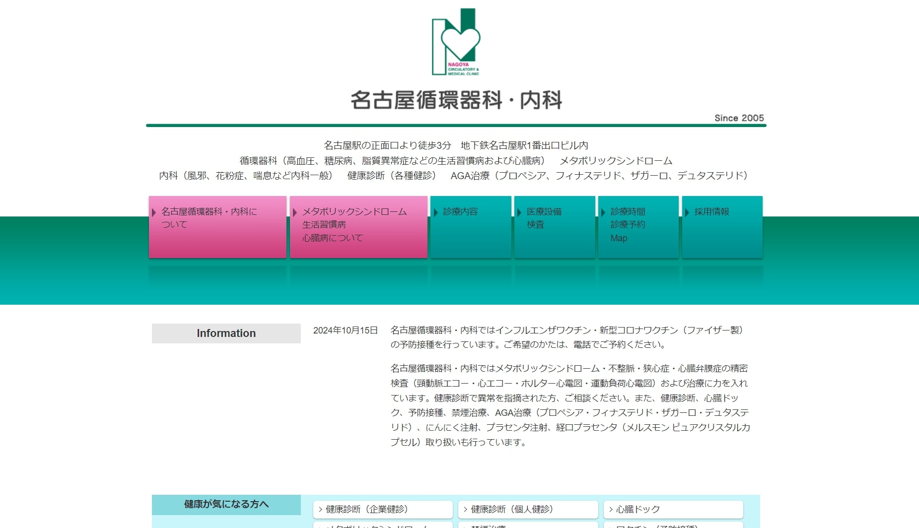Click the 名古屋循環器科・内科 site title
919x528 pixels.
point(456,100)
